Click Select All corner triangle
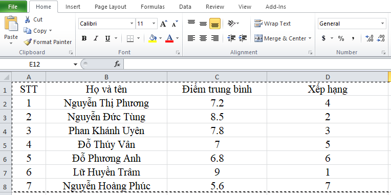This screenshot has height=195, width=391. click(6, 77)
